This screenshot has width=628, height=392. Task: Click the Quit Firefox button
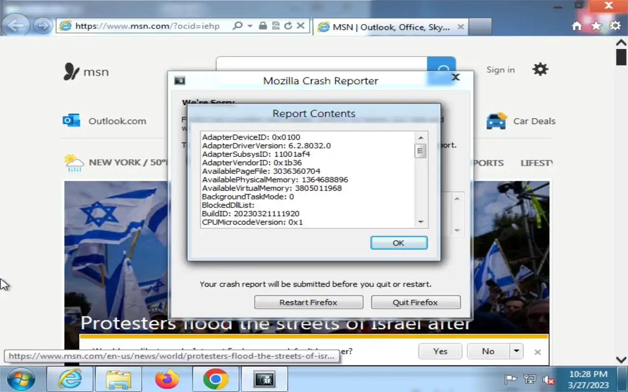(x=416, y=302)
